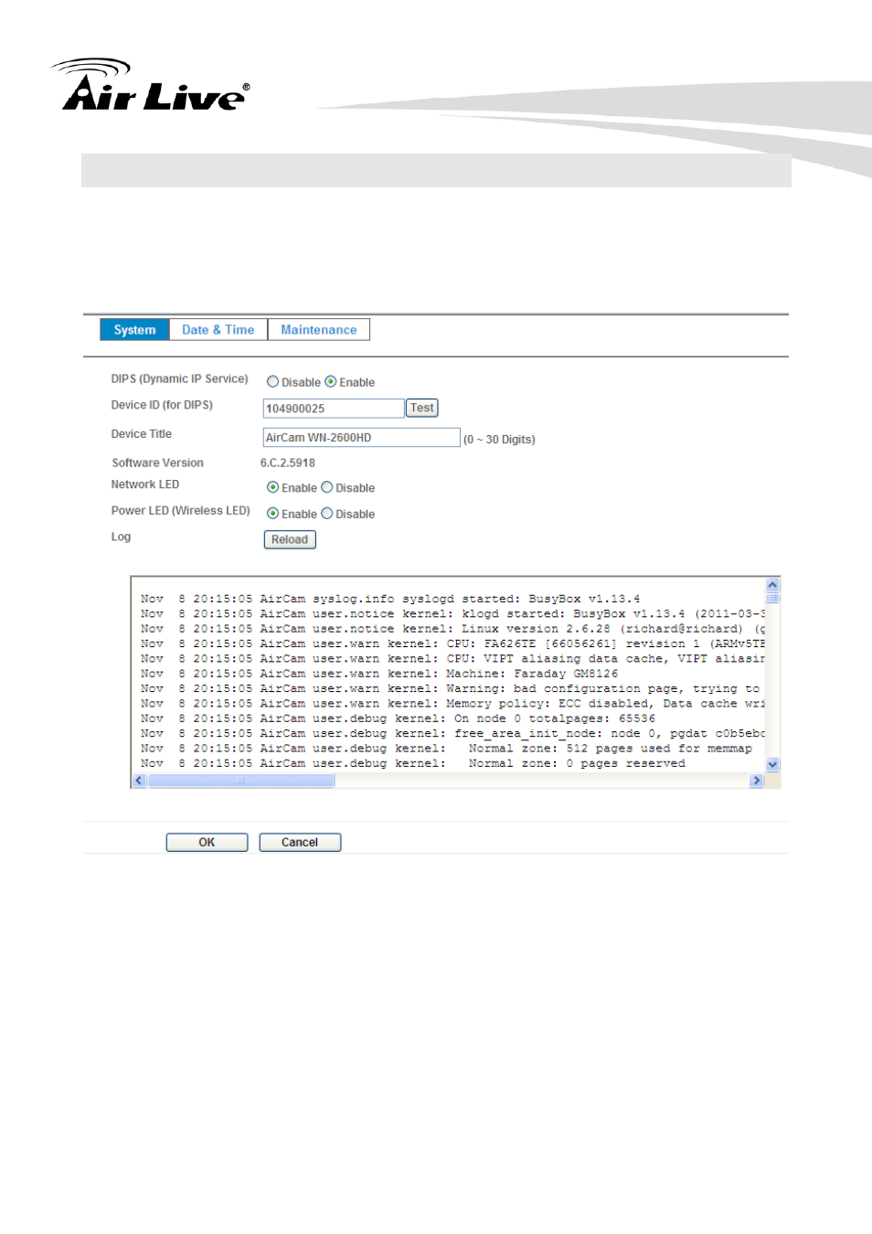Disable the Network LED
The width and height of the screenshot is (872, 1234).
(x=326, y=487)
